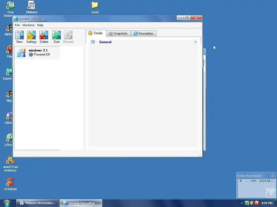Click the monitor icon beside General
This screenshot has height=207, width=277.
[93, 42]
